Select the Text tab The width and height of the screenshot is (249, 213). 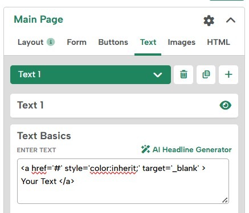(x=148, y=42)
